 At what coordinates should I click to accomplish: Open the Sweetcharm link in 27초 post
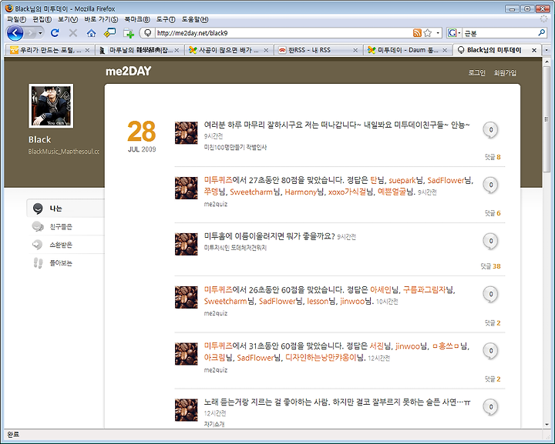251,192
